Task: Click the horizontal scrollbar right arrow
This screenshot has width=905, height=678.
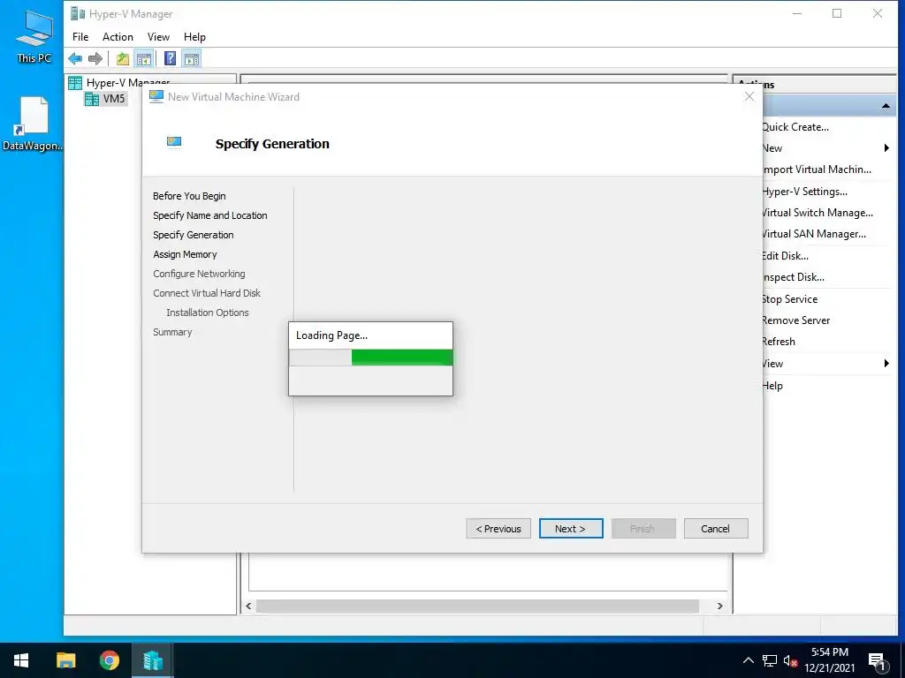Action: [719, 606]
